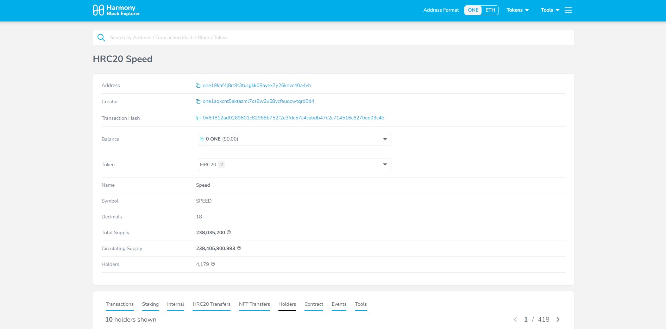Click the total pages number 418
666x329 pixels.
(x=544, y=319)
